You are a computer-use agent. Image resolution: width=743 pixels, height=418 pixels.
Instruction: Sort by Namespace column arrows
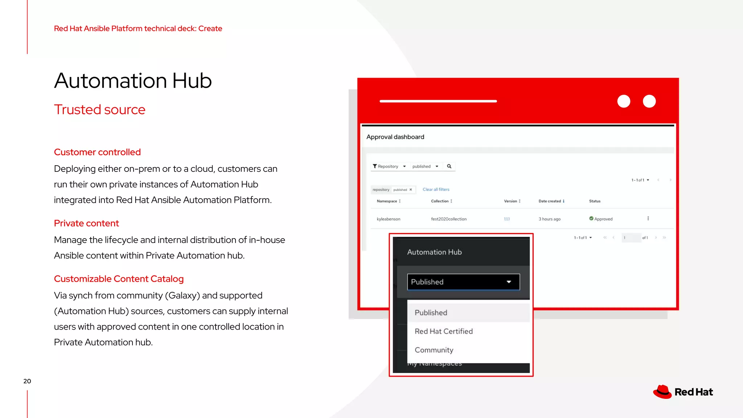click(400, 201)
